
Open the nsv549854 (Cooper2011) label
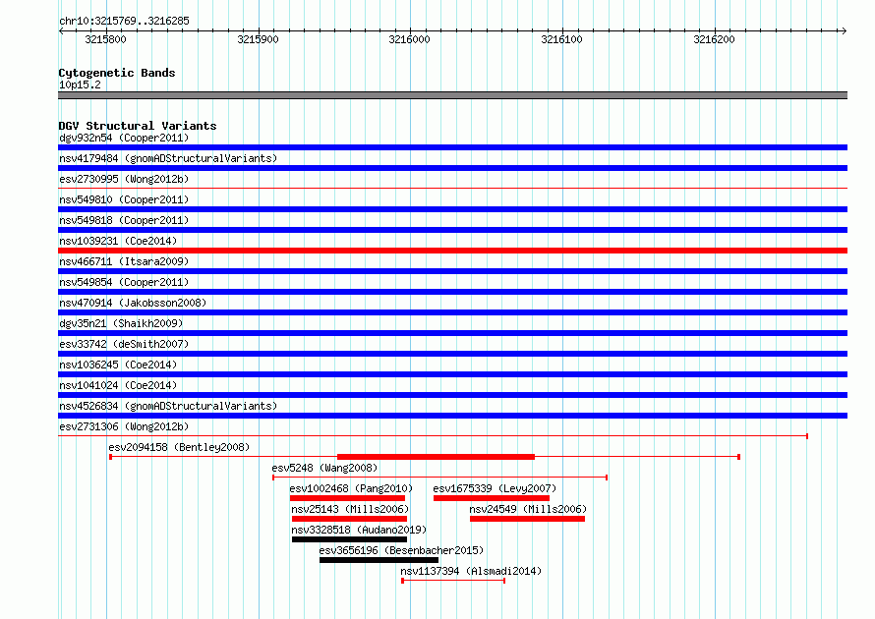pos(124,282)
